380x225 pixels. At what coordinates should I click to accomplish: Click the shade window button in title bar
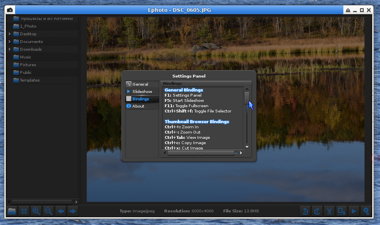[348, 10]
